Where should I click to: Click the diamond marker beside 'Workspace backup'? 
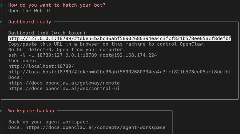[x=1, y=111]
